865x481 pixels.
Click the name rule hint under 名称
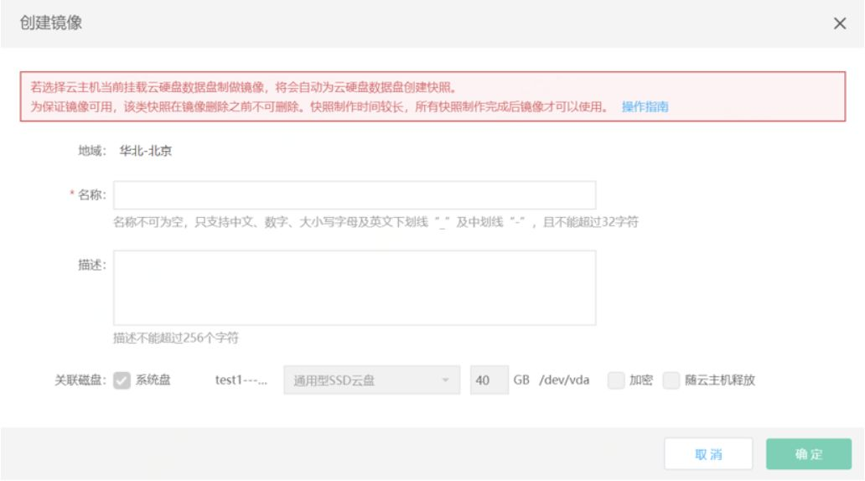(376, 222)
